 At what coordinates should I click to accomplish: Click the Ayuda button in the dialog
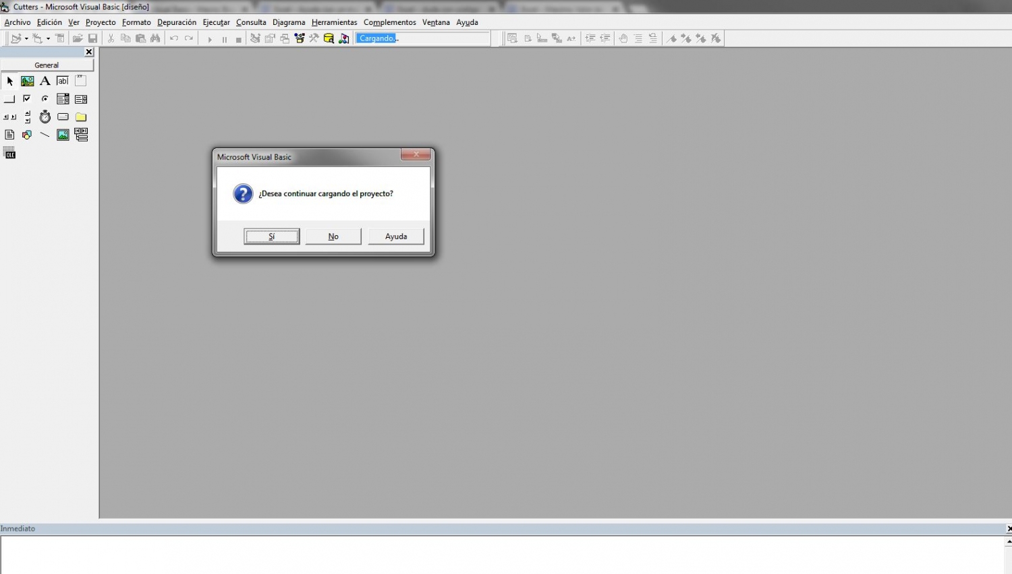tap(396, 236)
